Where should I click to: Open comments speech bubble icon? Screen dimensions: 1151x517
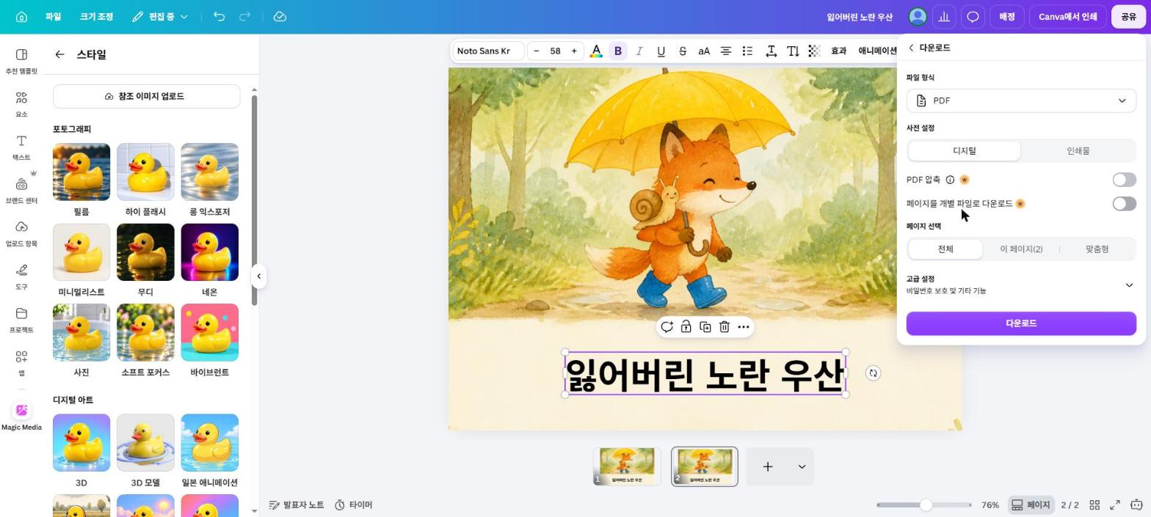973,16
